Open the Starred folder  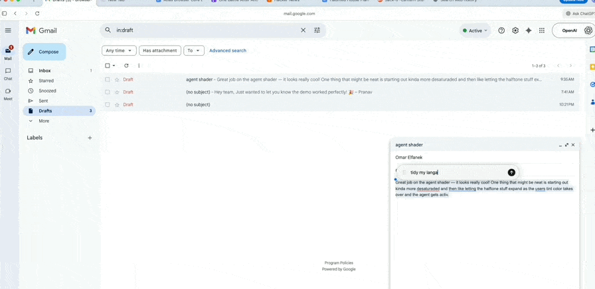coord(46,81)
